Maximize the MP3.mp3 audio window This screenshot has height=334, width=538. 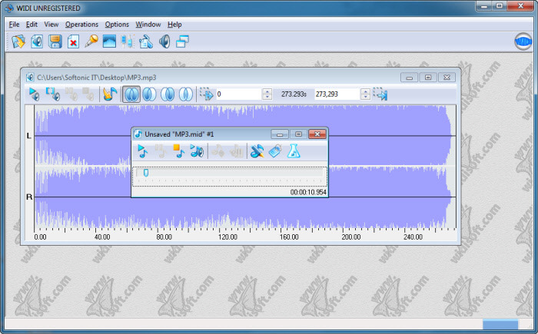coord(428,77)
